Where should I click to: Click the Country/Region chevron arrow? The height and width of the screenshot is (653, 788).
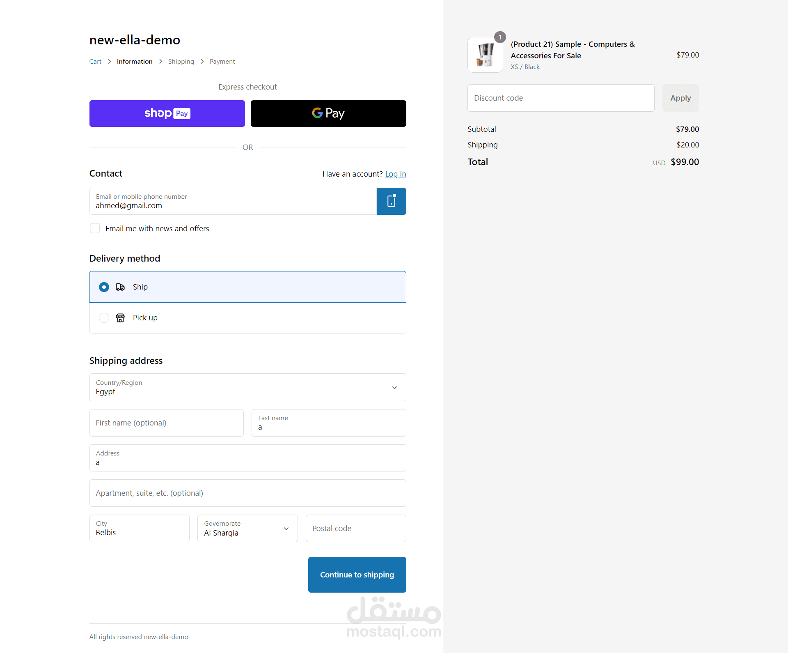tap(394, 388)
